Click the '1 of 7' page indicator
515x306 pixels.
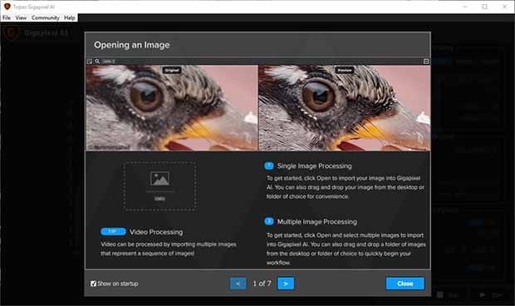[x=262, y=284]
